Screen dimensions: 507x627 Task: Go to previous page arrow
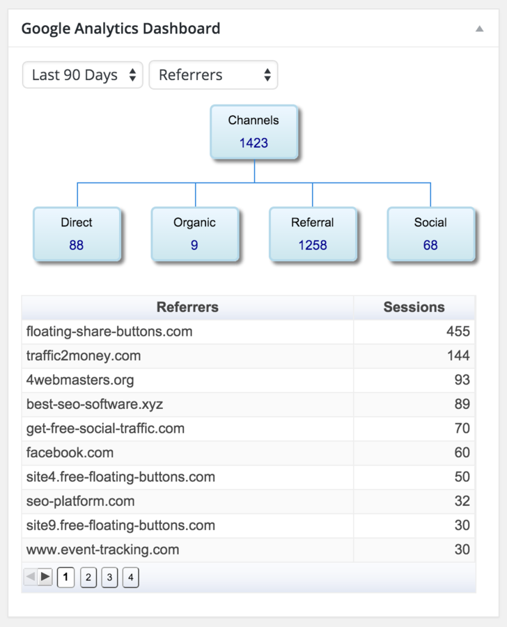[31, 577]
